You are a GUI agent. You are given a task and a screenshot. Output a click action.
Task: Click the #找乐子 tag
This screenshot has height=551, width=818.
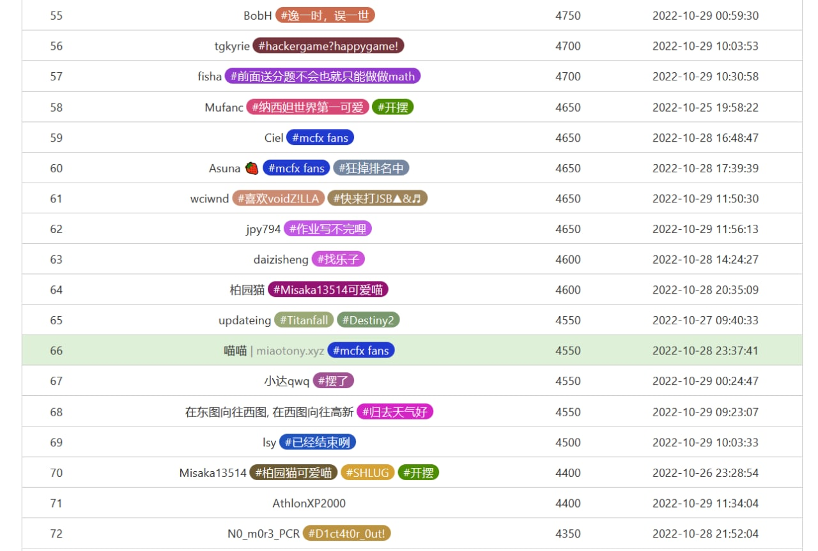pos(338,259)
